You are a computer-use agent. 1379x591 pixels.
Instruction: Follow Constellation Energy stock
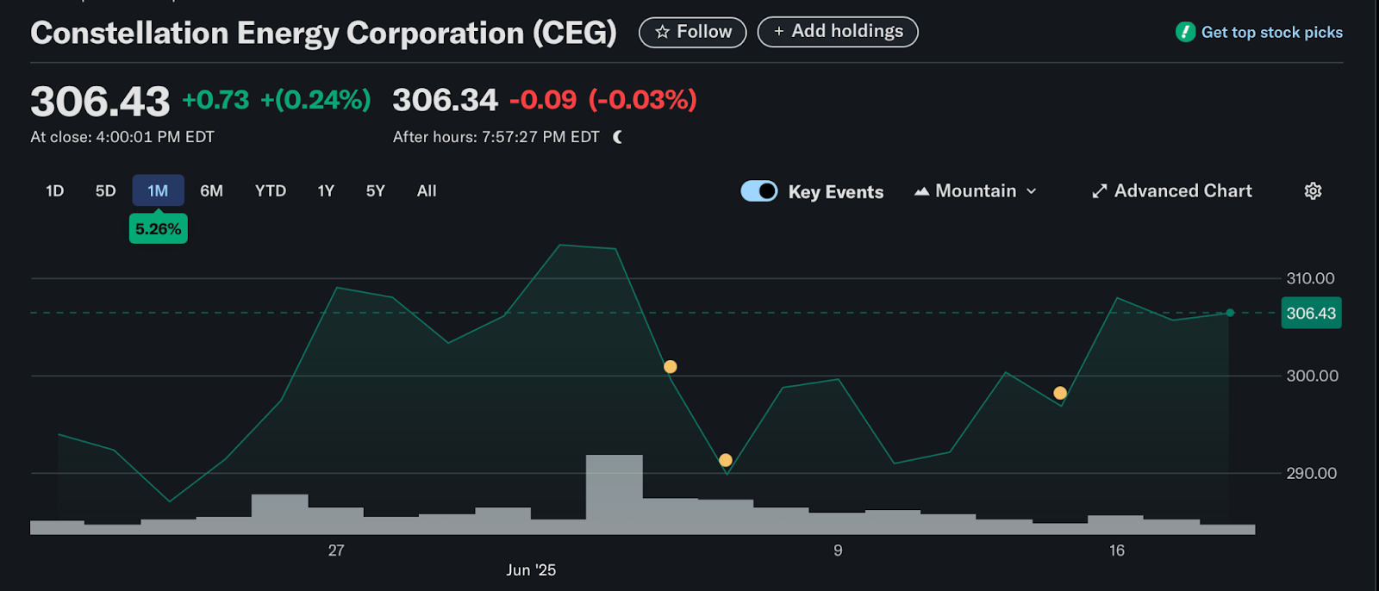click(x=693, y=32)
